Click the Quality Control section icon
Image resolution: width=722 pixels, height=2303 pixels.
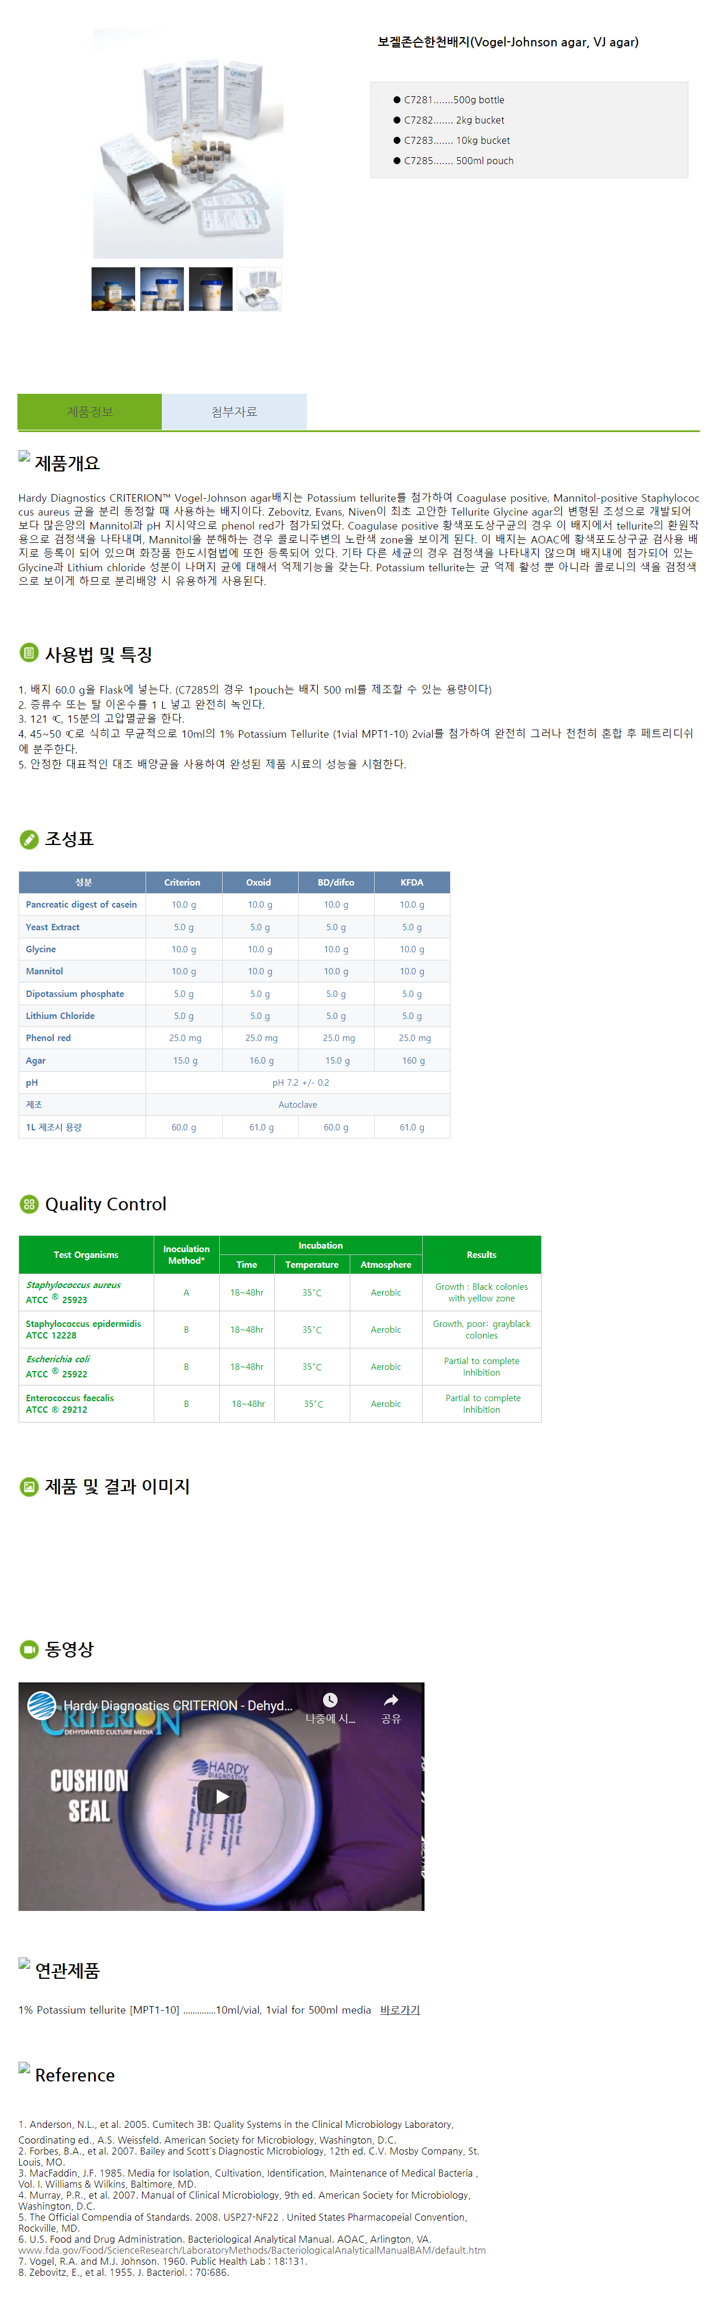pos(28,1204)
